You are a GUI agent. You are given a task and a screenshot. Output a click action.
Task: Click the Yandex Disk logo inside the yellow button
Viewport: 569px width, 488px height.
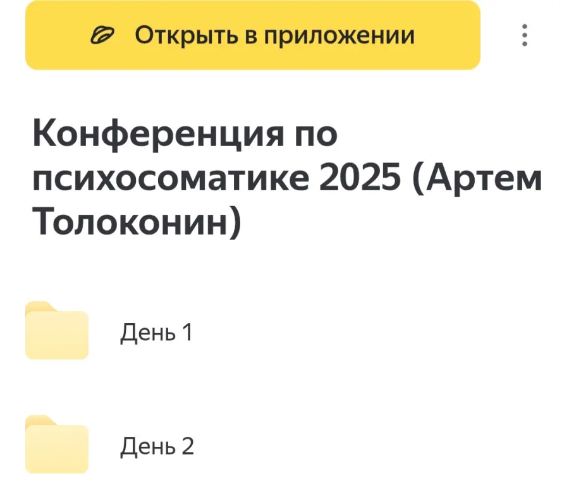click(103, 34)
